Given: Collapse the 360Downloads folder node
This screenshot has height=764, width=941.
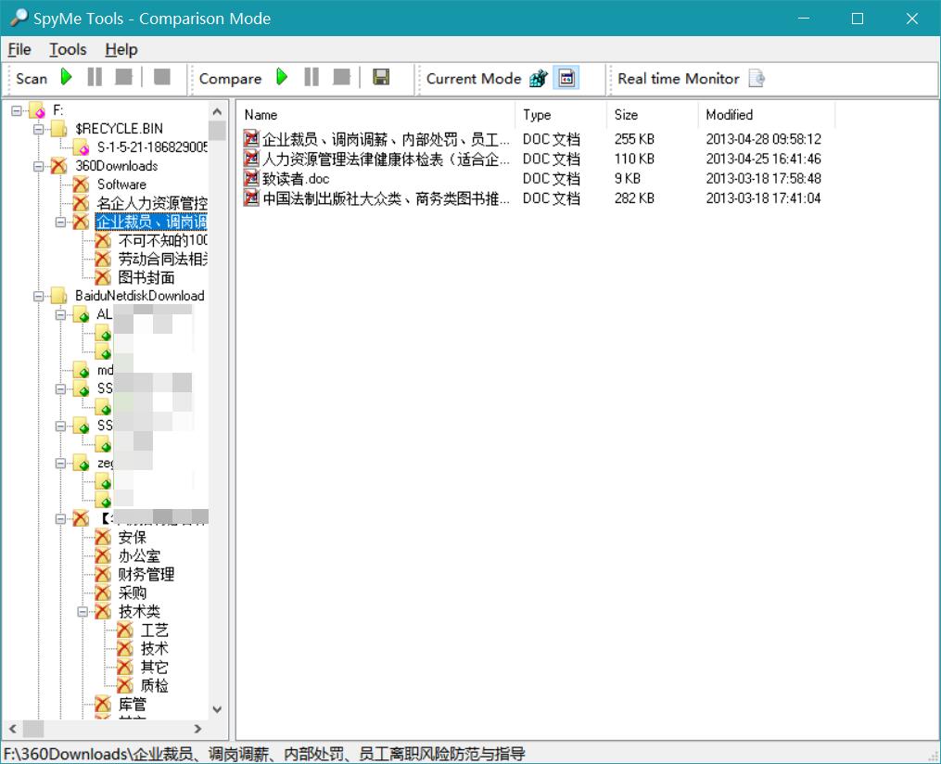Looking at the screenshot, I should coord(39,166).
